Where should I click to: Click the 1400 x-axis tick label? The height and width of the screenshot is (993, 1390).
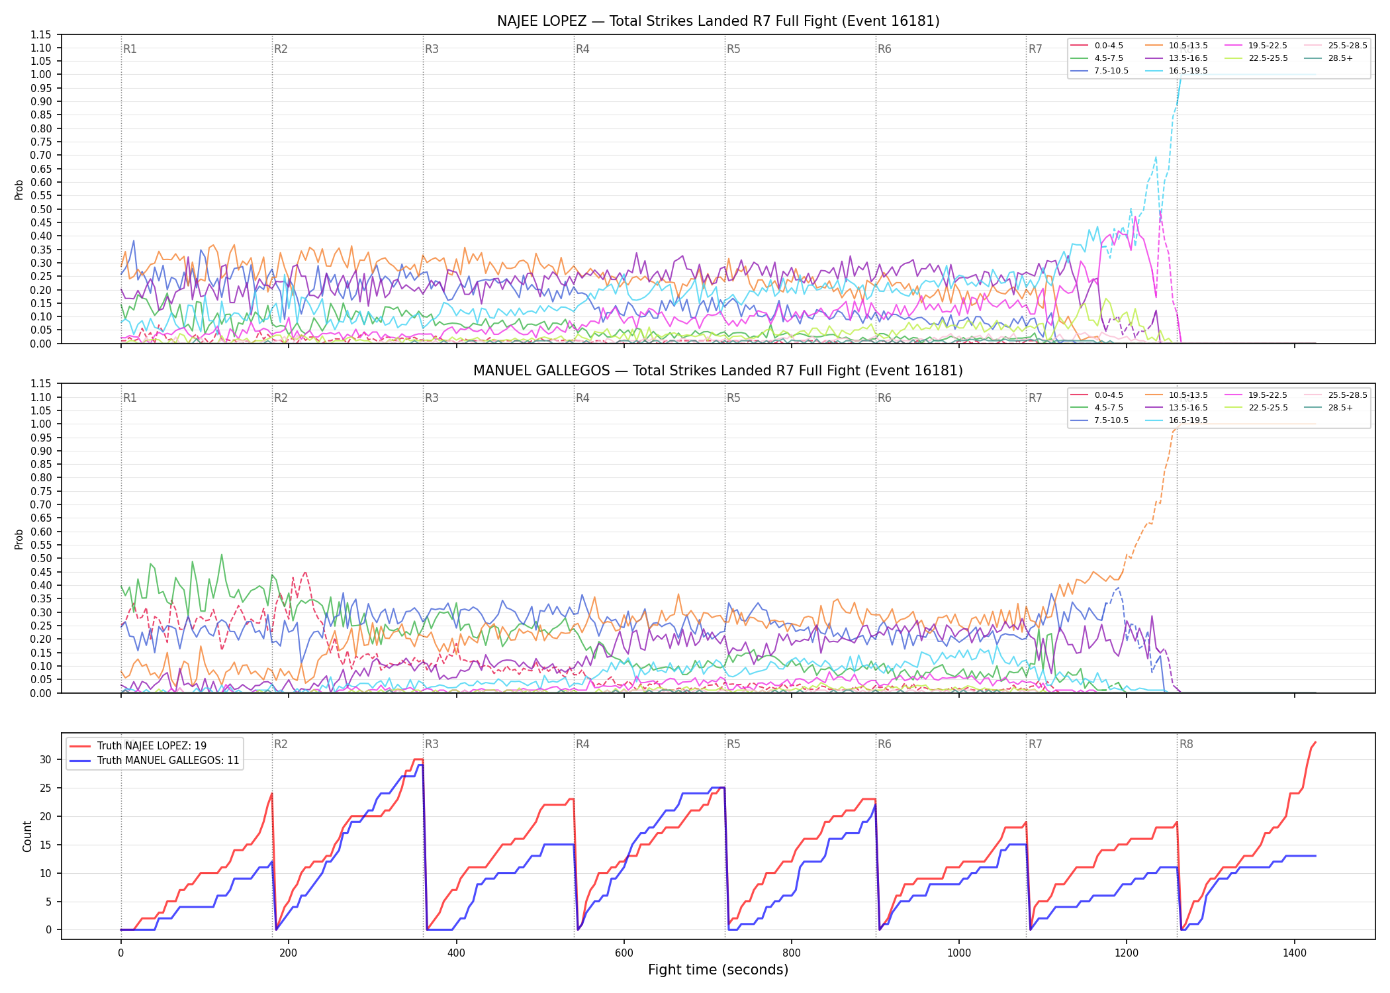[1295, 953]
